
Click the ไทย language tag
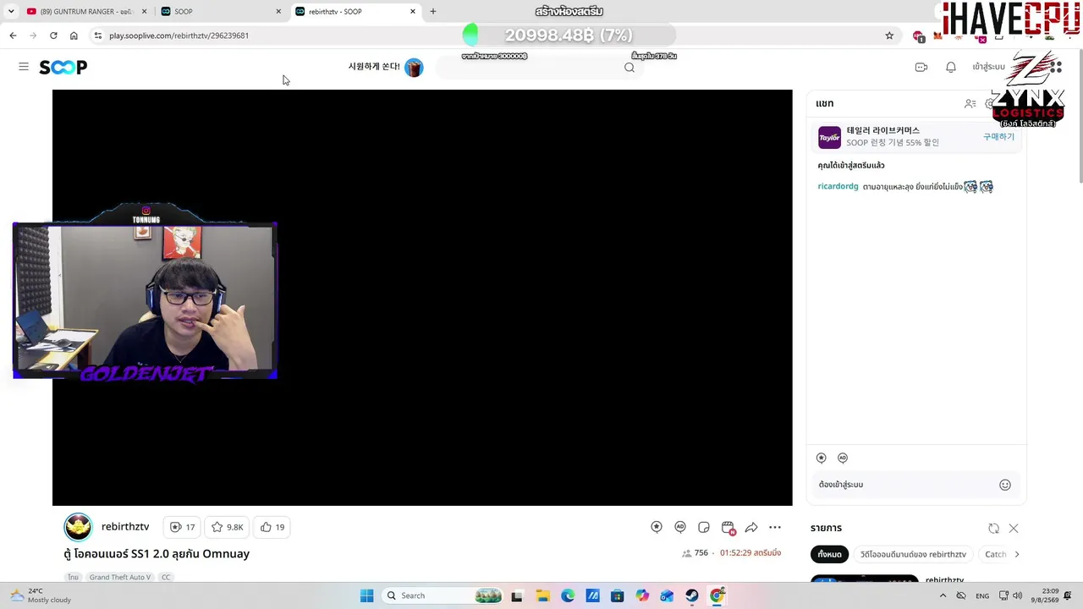(74, 577)
